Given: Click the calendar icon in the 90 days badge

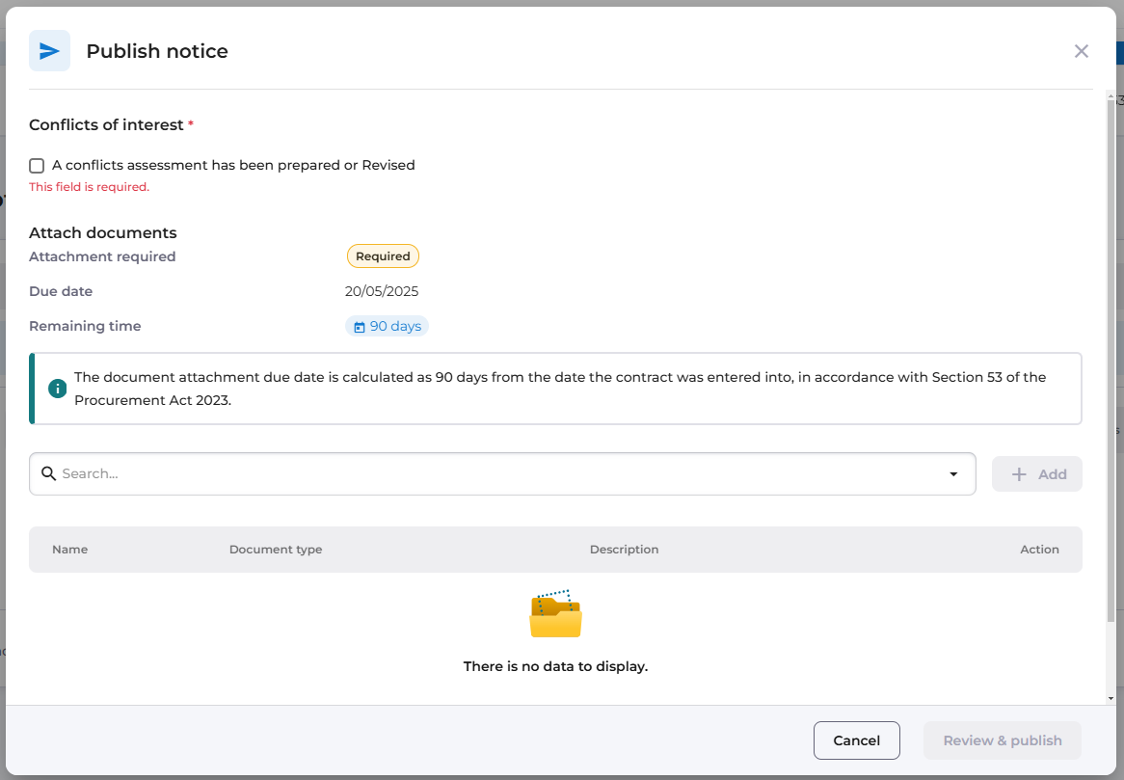Looking at the screenshot, I should (359, 327).
